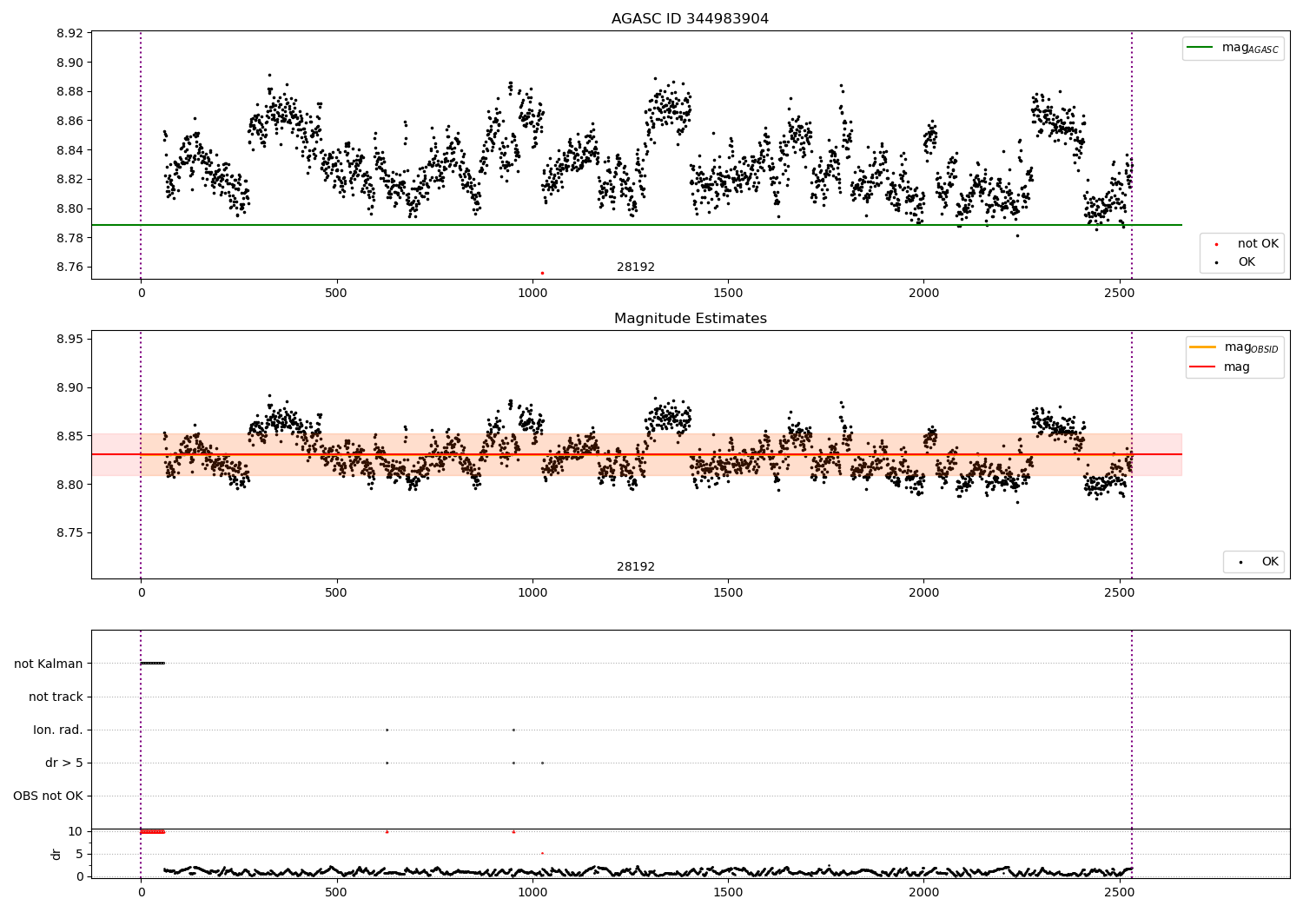Click the 5 tick on the dr axis
The height and width of the screenshot is (912, 1303).
(80, 854)
